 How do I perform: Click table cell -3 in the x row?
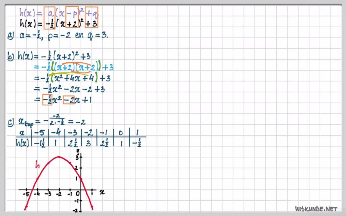pyautogui.click(x=73, y=132)
